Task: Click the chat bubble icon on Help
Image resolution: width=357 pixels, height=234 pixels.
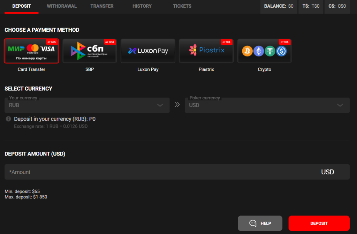Action: tap(253, 223)
